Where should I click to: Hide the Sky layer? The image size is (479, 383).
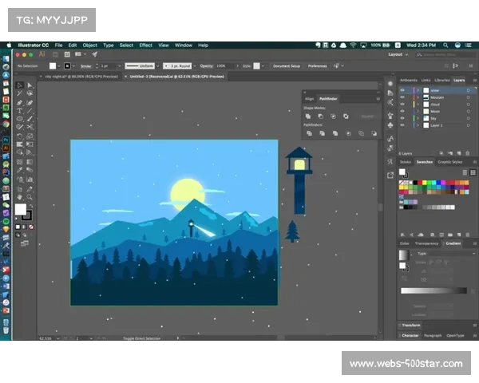(x=402, y=118)
